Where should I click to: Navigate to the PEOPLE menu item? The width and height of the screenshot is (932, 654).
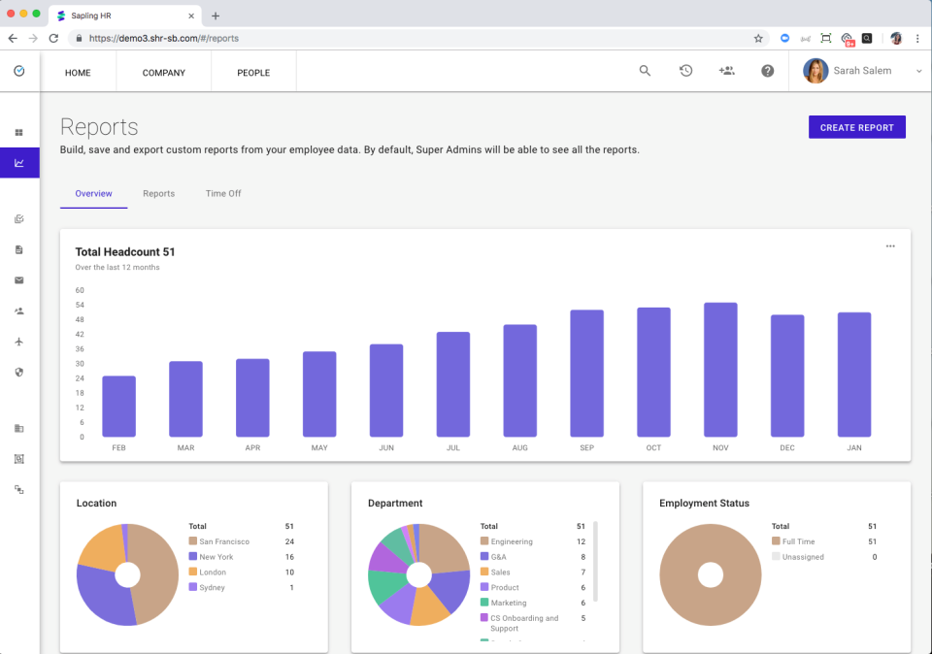252,72
